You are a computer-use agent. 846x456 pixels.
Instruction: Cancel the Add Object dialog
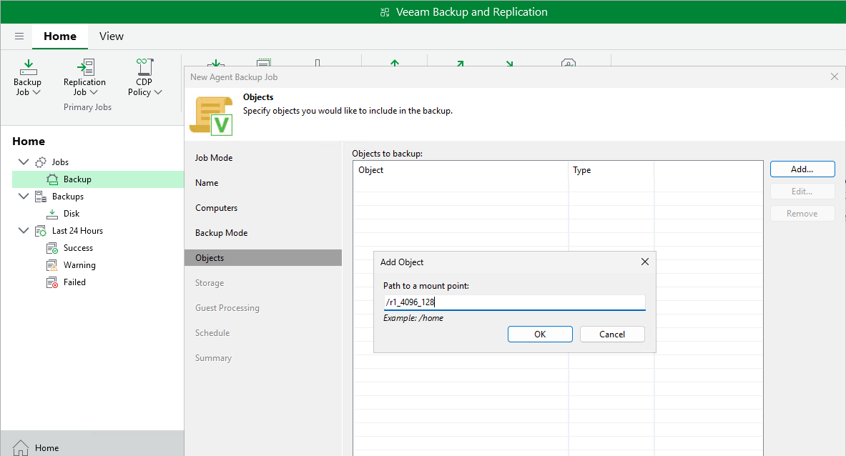pos(612,334)
